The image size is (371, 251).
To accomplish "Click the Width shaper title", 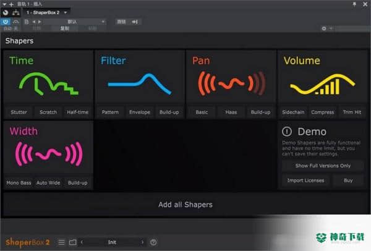I will 23,131.
